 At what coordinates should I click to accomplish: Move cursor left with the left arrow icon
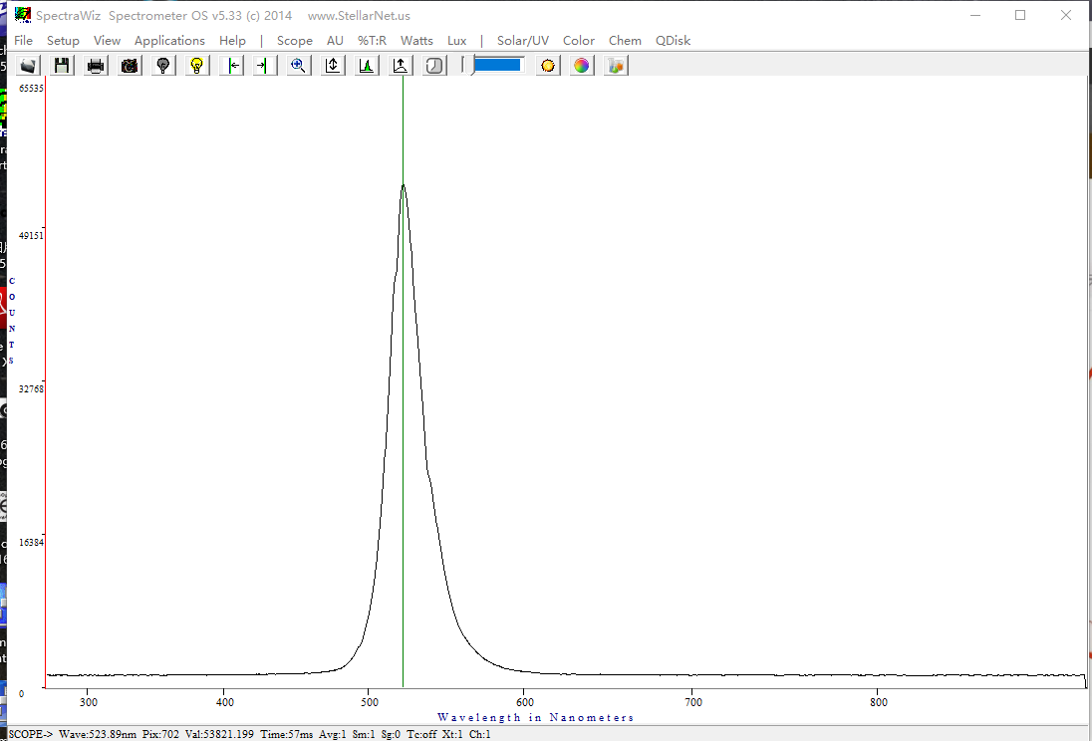232,66
